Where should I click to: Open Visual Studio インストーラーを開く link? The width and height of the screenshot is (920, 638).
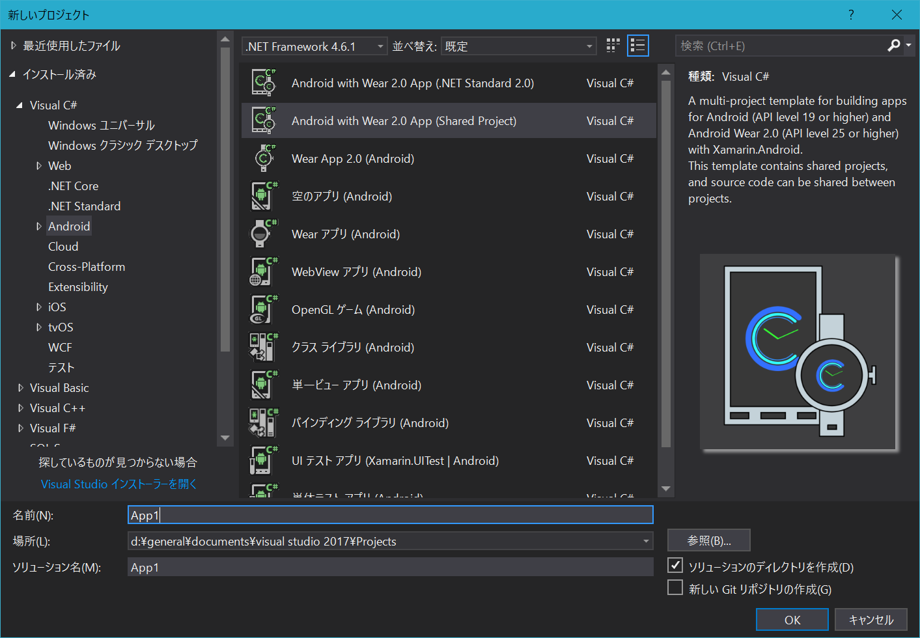[x=119, y=484]
